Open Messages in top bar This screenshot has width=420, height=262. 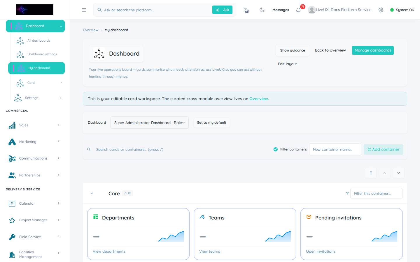point(281,10)
